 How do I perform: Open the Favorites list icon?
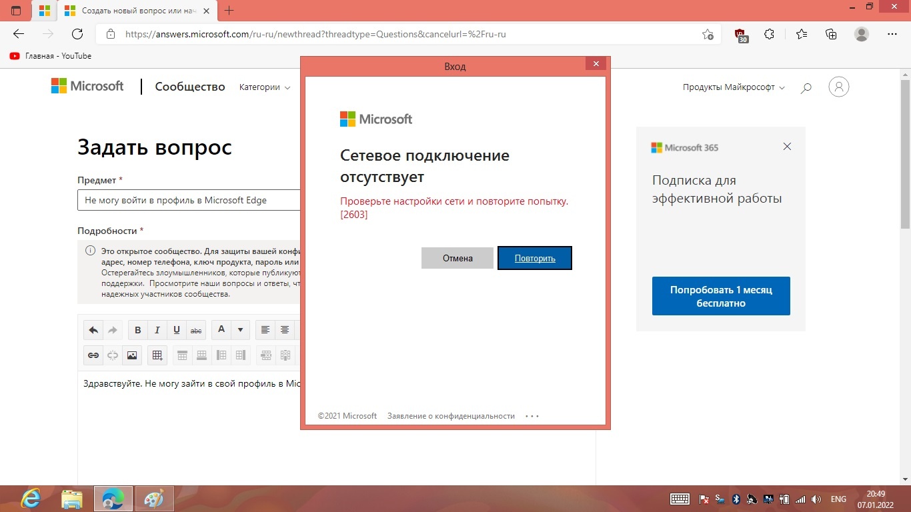pos(801,34)
